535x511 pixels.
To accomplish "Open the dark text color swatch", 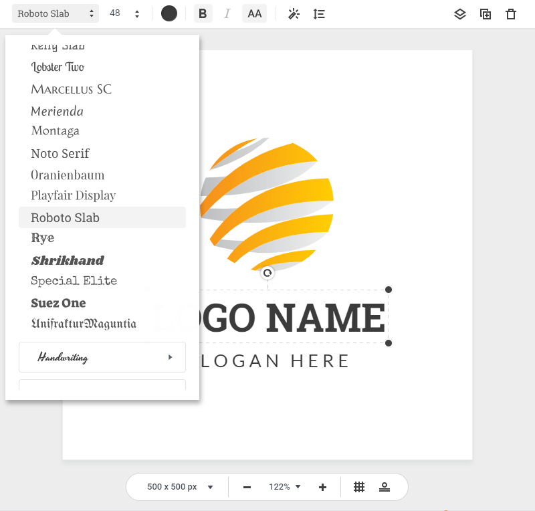I will (x=169, y=13).
